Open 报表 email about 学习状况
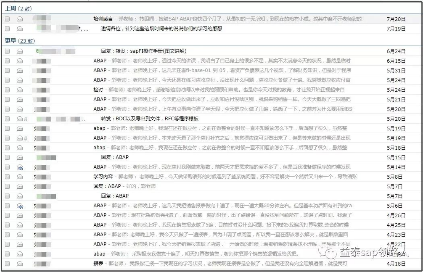This screenshot has width=423, height=272. coord(220,263)
